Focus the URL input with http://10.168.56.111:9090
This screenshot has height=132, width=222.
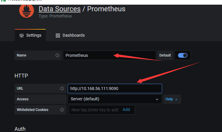click(115, 88)
